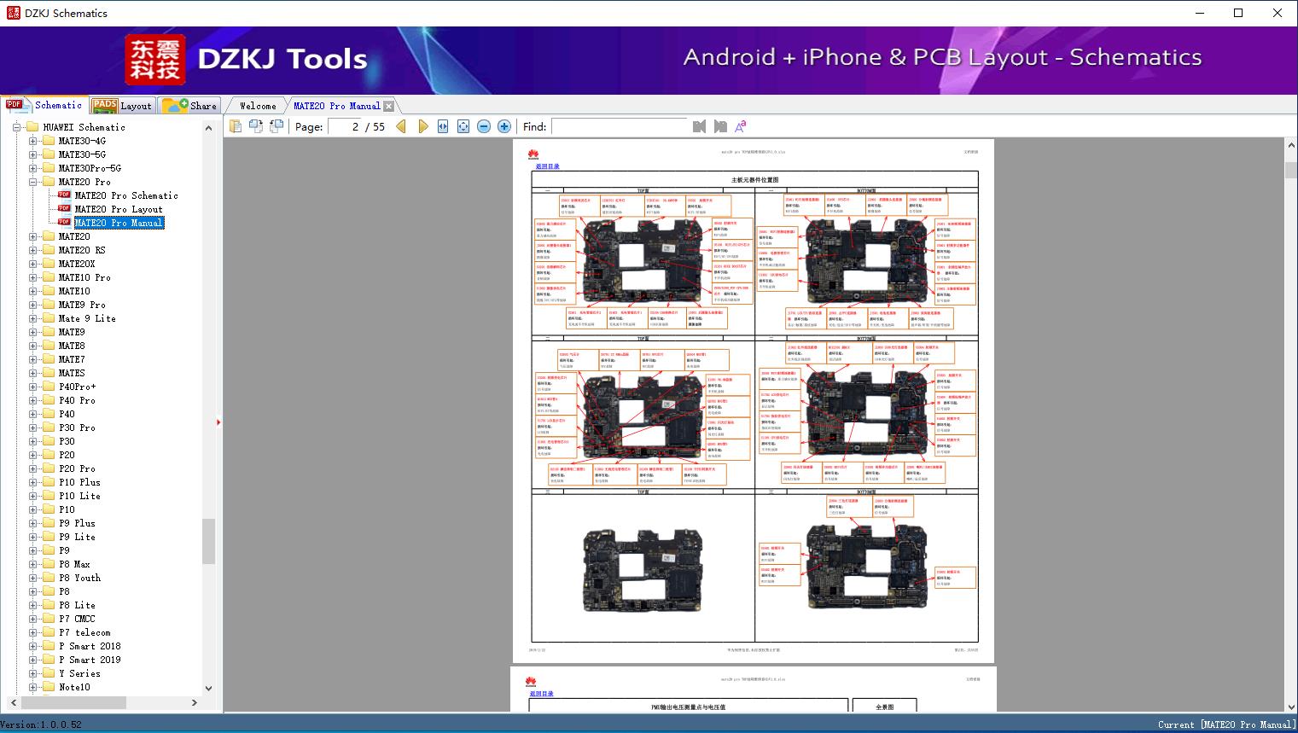Select the P7 telecom folder
The image size is (1298, 733).
(x=84, y=632)
